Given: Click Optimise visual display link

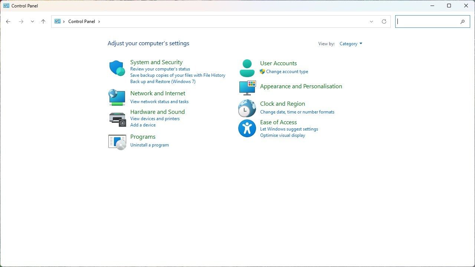Looking at the screenshot, I should coord(282,135).
